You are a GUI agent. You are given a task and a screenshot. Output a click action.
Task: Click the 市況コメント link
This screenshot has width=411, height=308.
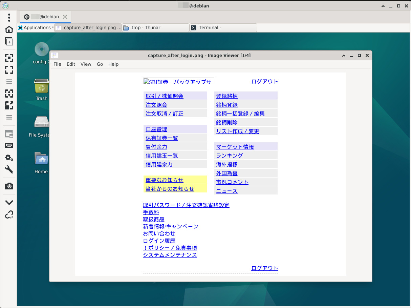point(232,182)
